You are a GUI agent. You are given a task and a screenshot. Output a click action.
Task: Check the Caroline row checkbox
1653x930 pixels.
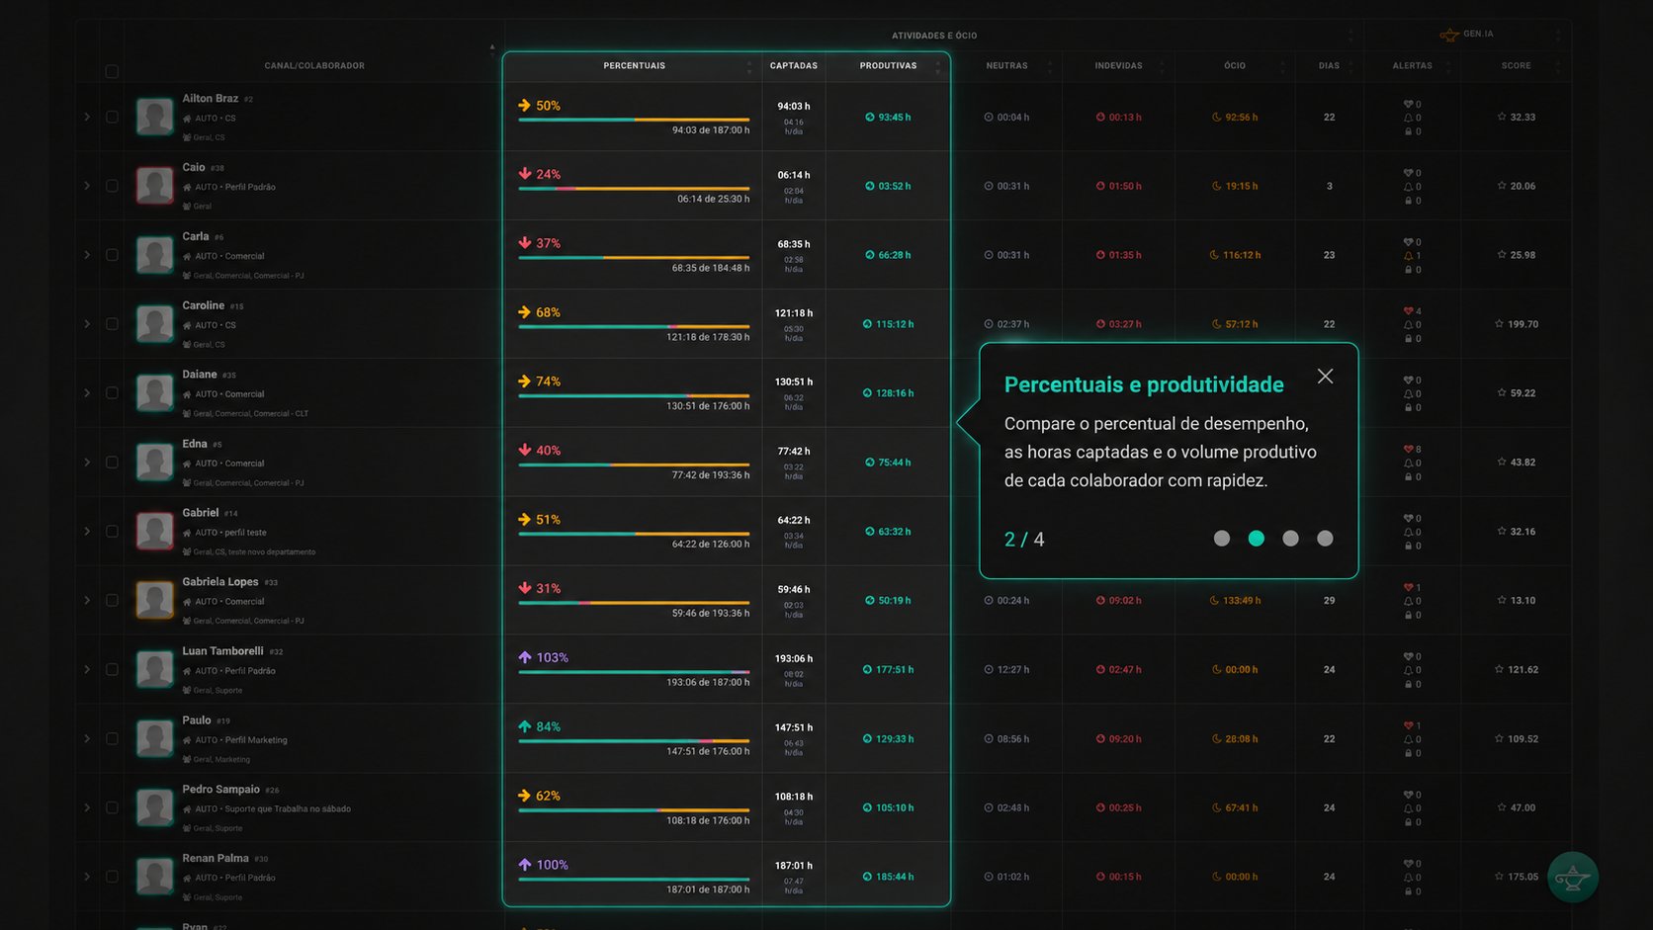pos(112,324)
